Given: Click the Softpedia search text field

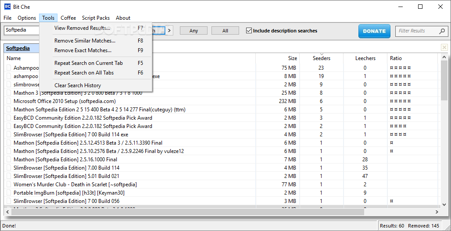Looking at the screenshot, I should (x=21, y=30).
